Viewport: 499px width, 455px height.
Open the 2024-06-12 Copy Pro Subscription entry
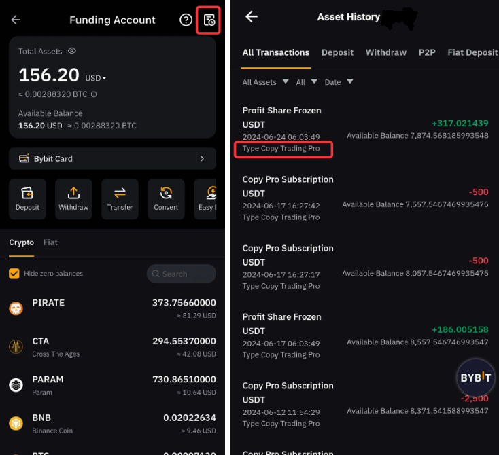pos(365,405)
